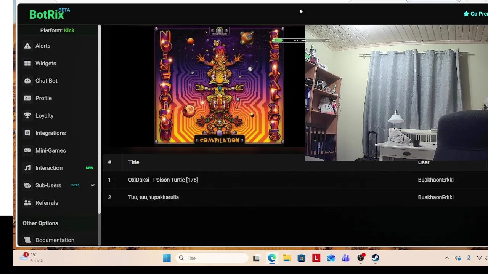Click the Kick platform label

69,30
